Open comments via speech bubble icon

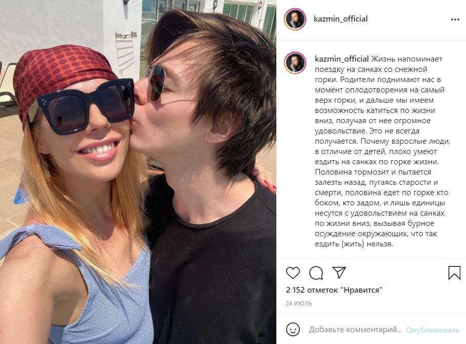tap(316, 273)
